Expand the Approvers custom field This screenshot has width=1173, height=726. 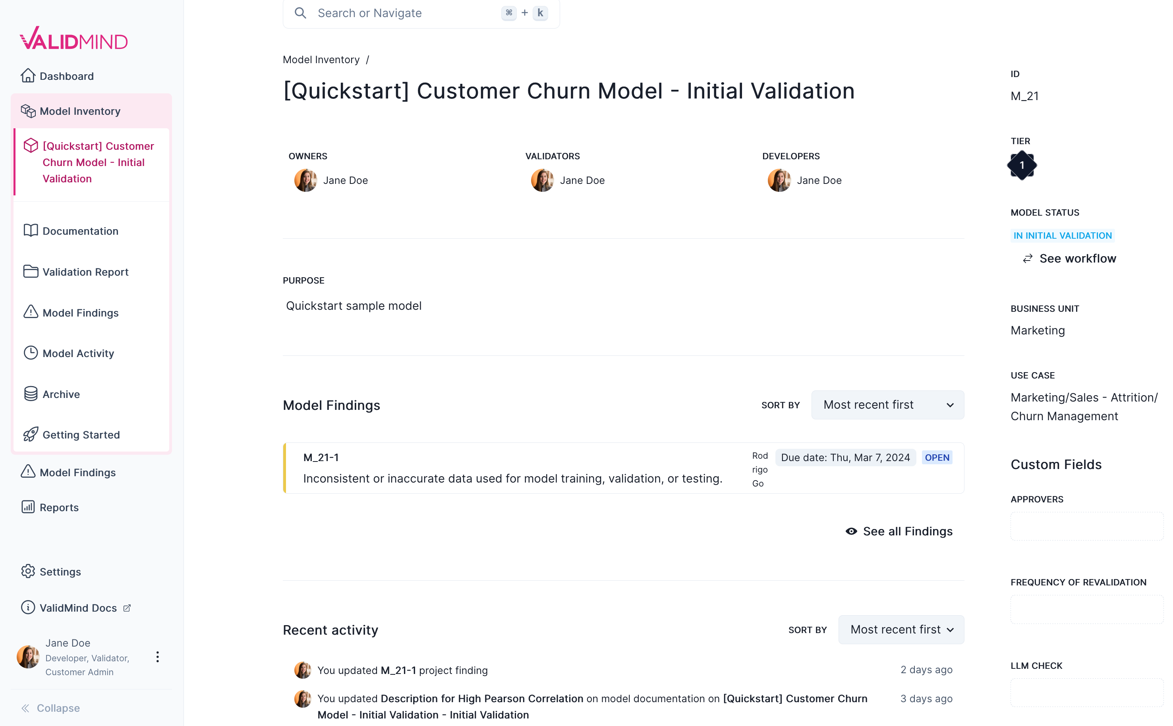(x=1086, y=526)
